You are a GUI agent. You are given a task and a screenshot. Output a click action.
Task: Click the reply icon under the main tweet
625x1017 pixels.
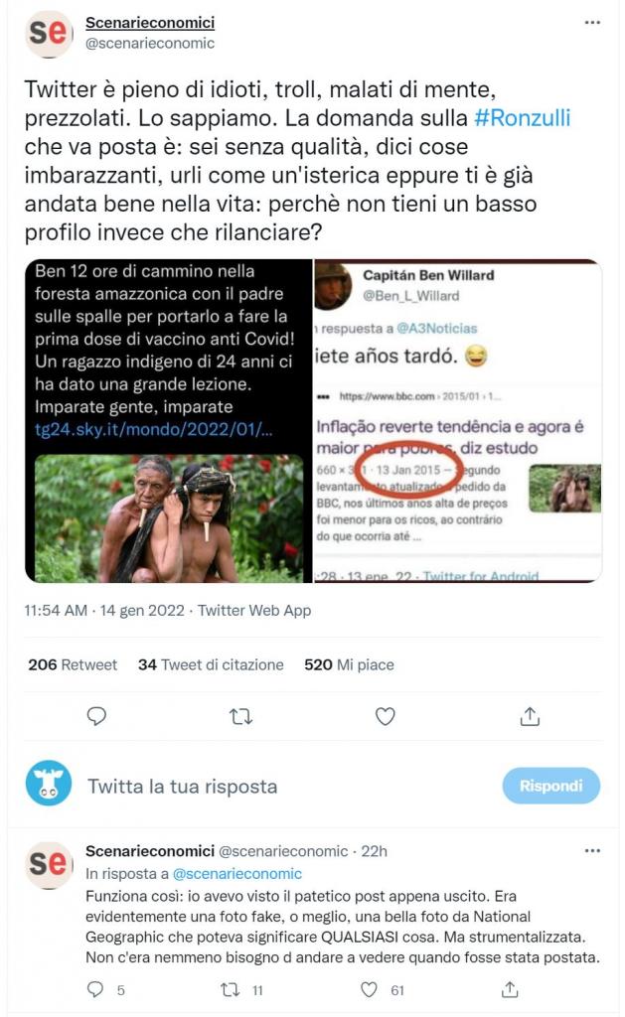coord(96,716)
